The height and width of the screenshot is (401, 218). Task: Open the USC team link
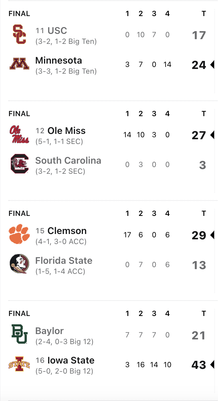point(57,31)
